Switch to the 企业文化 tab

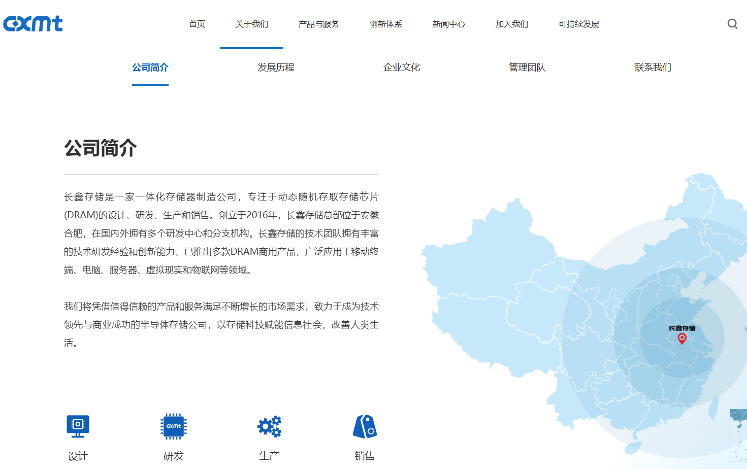pos(402,68)
